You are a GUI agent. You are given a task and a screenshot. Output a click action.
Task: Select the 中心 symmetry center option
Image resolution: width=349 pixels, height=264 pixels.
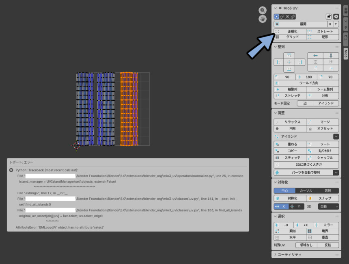pos(284,190)
